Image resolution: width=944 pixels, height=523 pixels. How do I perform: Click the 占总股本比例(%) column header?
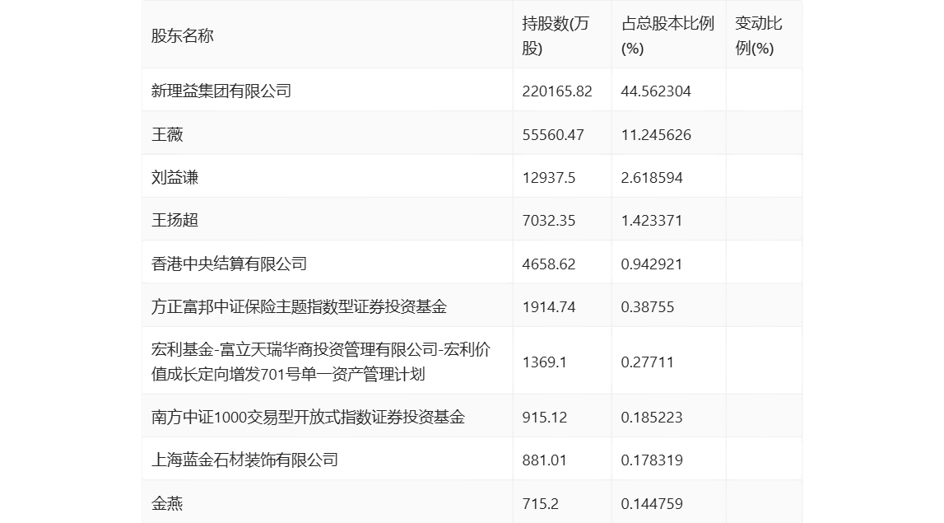667,35
